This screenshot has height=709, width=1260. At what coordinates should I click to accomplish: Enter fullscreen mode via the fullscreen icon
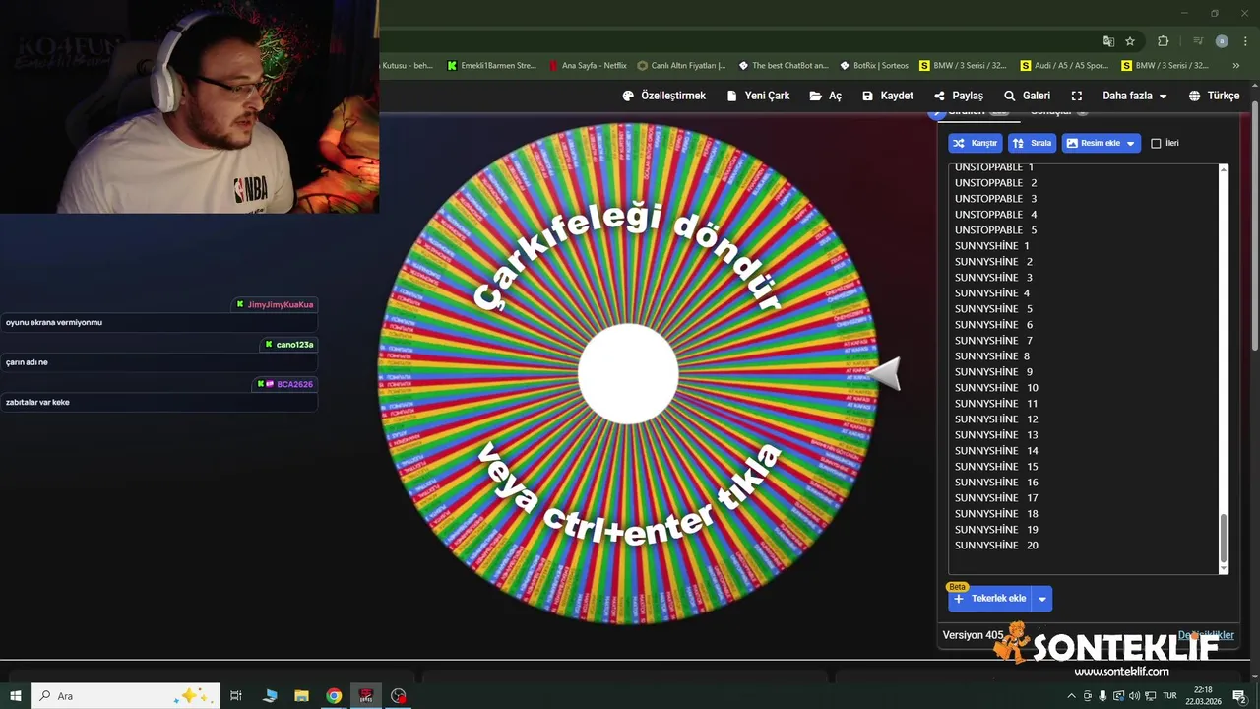click(x=1077, y=96)
